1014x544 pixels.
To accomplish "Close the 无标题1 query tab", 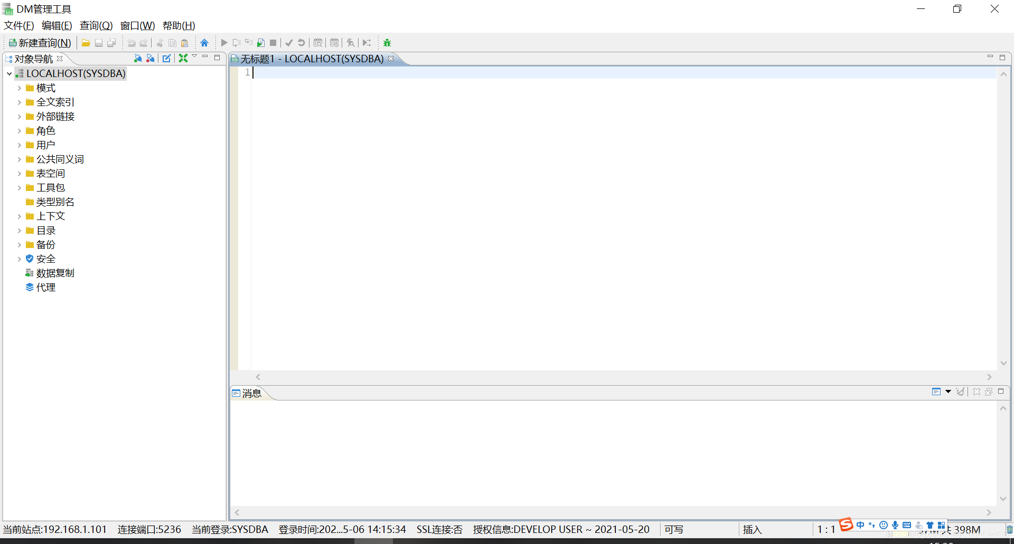I will click(391, 59).
